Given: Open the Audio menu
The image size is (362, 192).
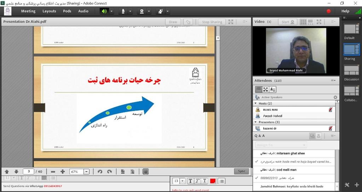Looking at the screenshot, I should (83, 11).
